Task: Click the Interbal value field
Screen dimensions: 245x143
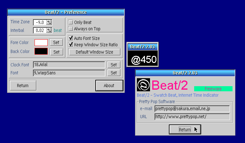Action: tap(40, 30)
